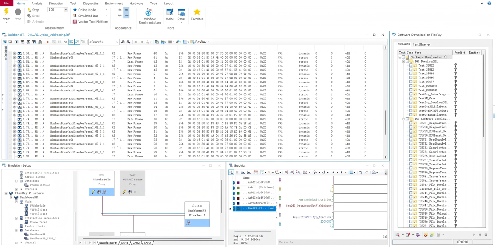Viewport: 495px width, 247px height.
Task: Collapse the TG0 DownloadSBL tree node
Action: 403,61
